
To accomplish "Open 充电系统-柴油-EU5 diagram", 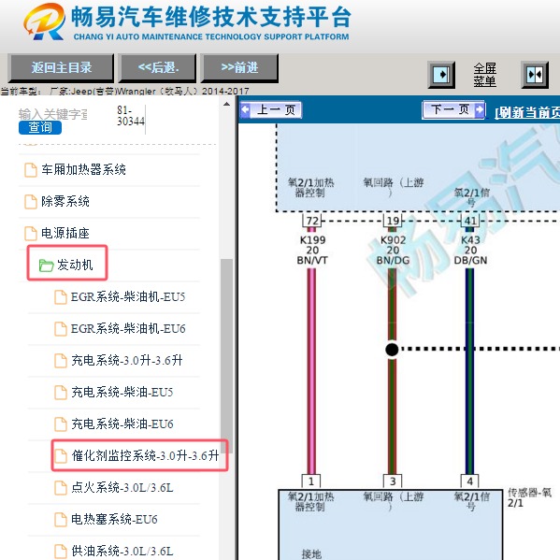I will 122,392.
